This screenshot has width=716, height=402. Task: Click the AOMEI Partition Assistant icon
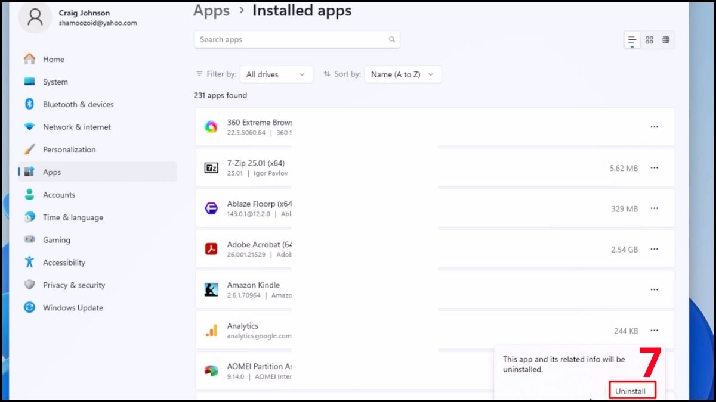(211, 371)
